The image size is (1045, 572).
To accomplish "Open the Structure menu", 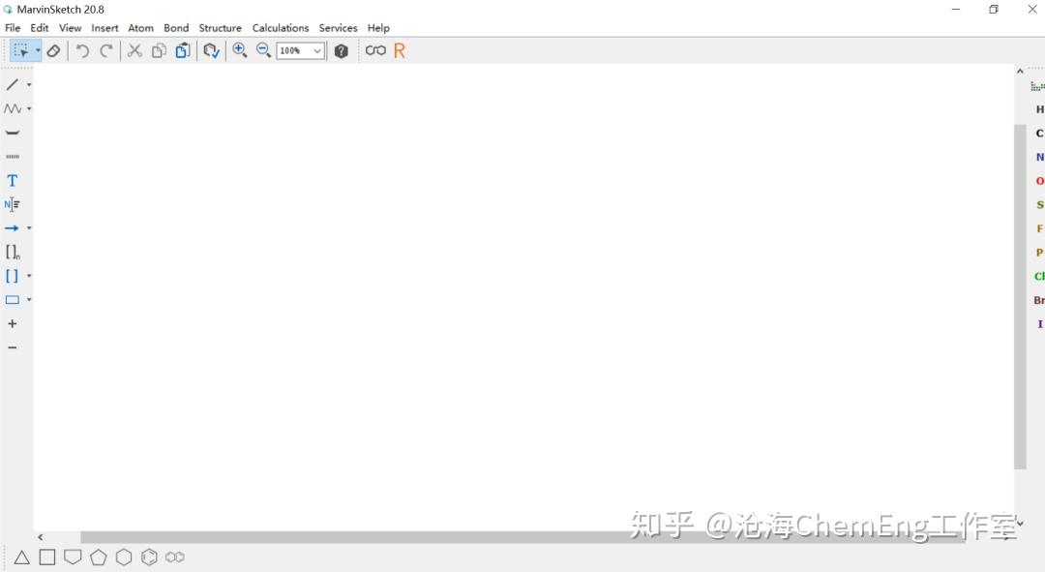I will 220,27.
